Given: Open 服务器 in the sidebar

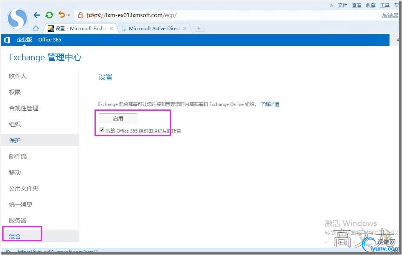Looking at the screenshot, I should (18, 220).
